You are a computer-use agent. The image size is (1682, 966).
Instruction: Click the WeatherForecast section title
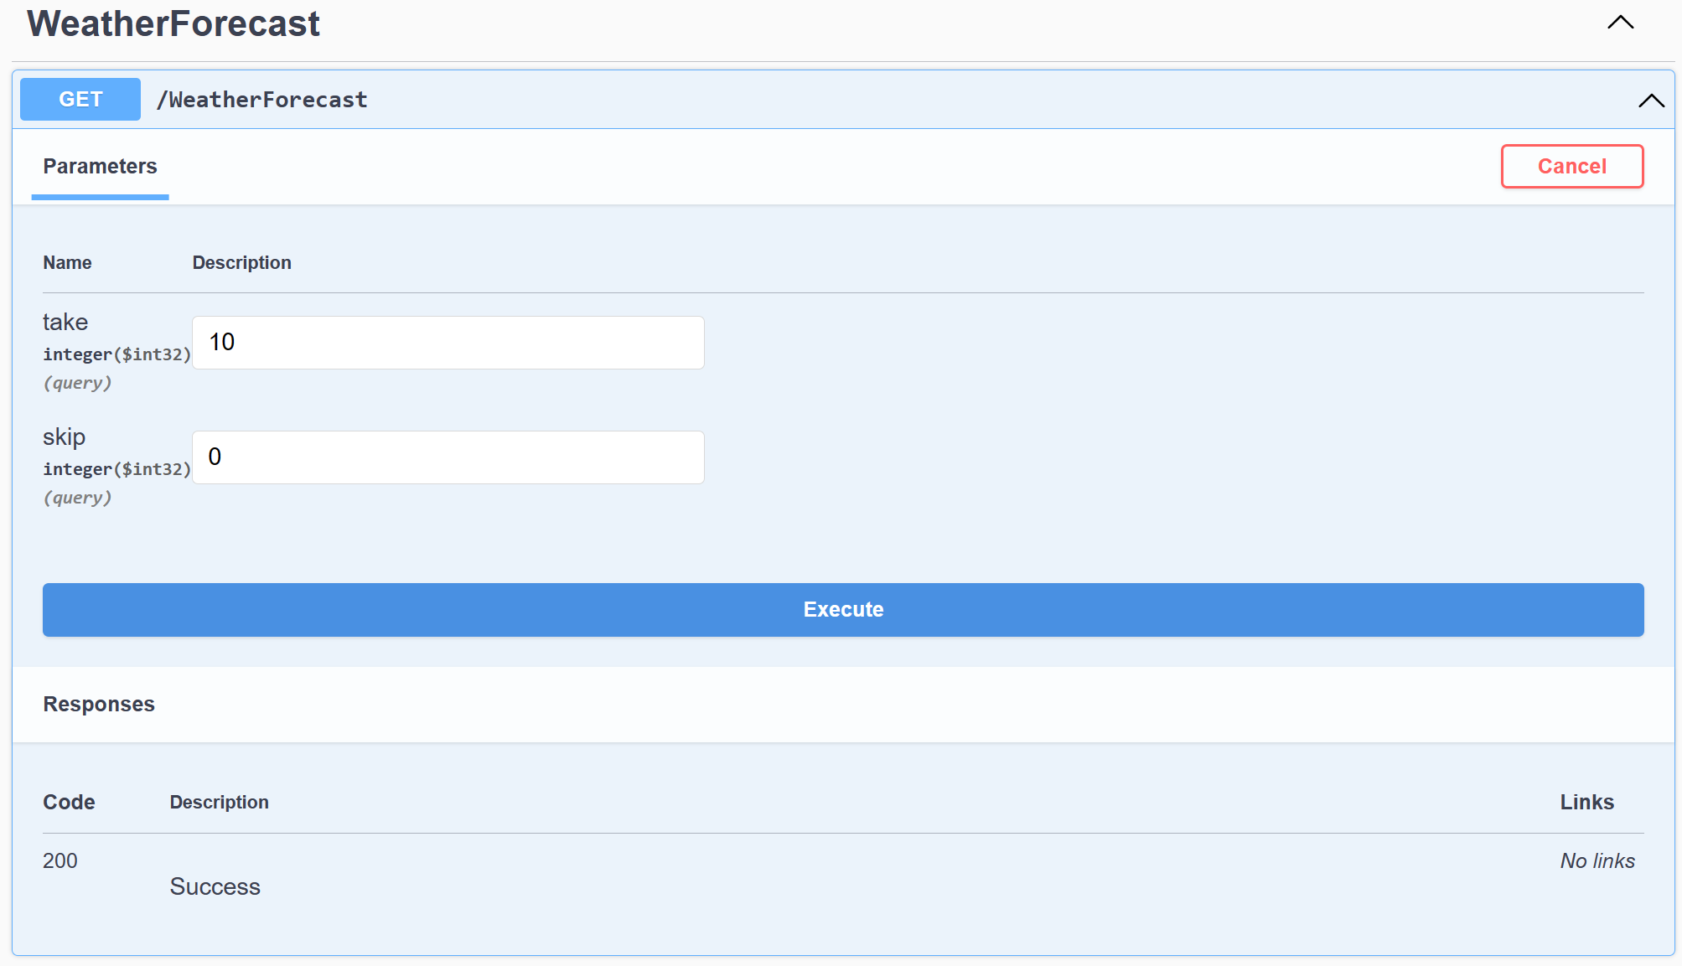tap(173, 23)
